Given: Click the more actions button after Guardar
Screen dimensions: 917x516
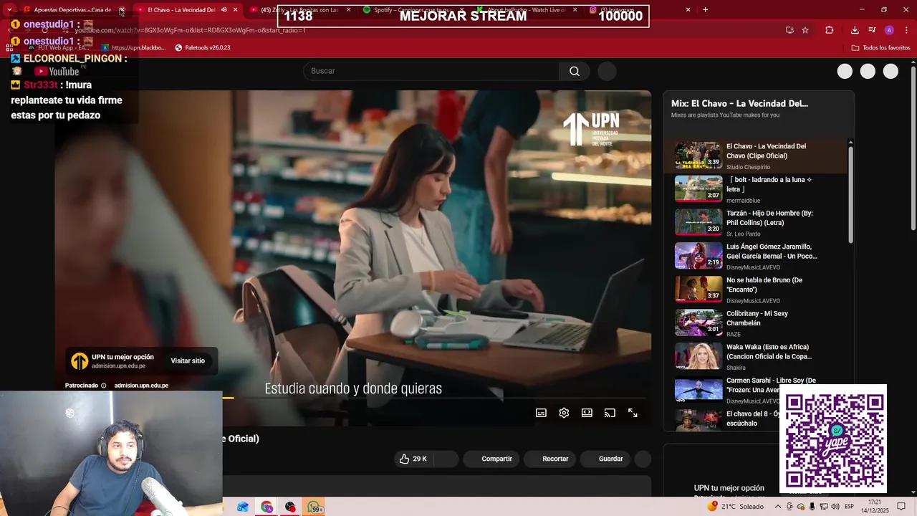Looking at the screenshot, I should [643, 459].
